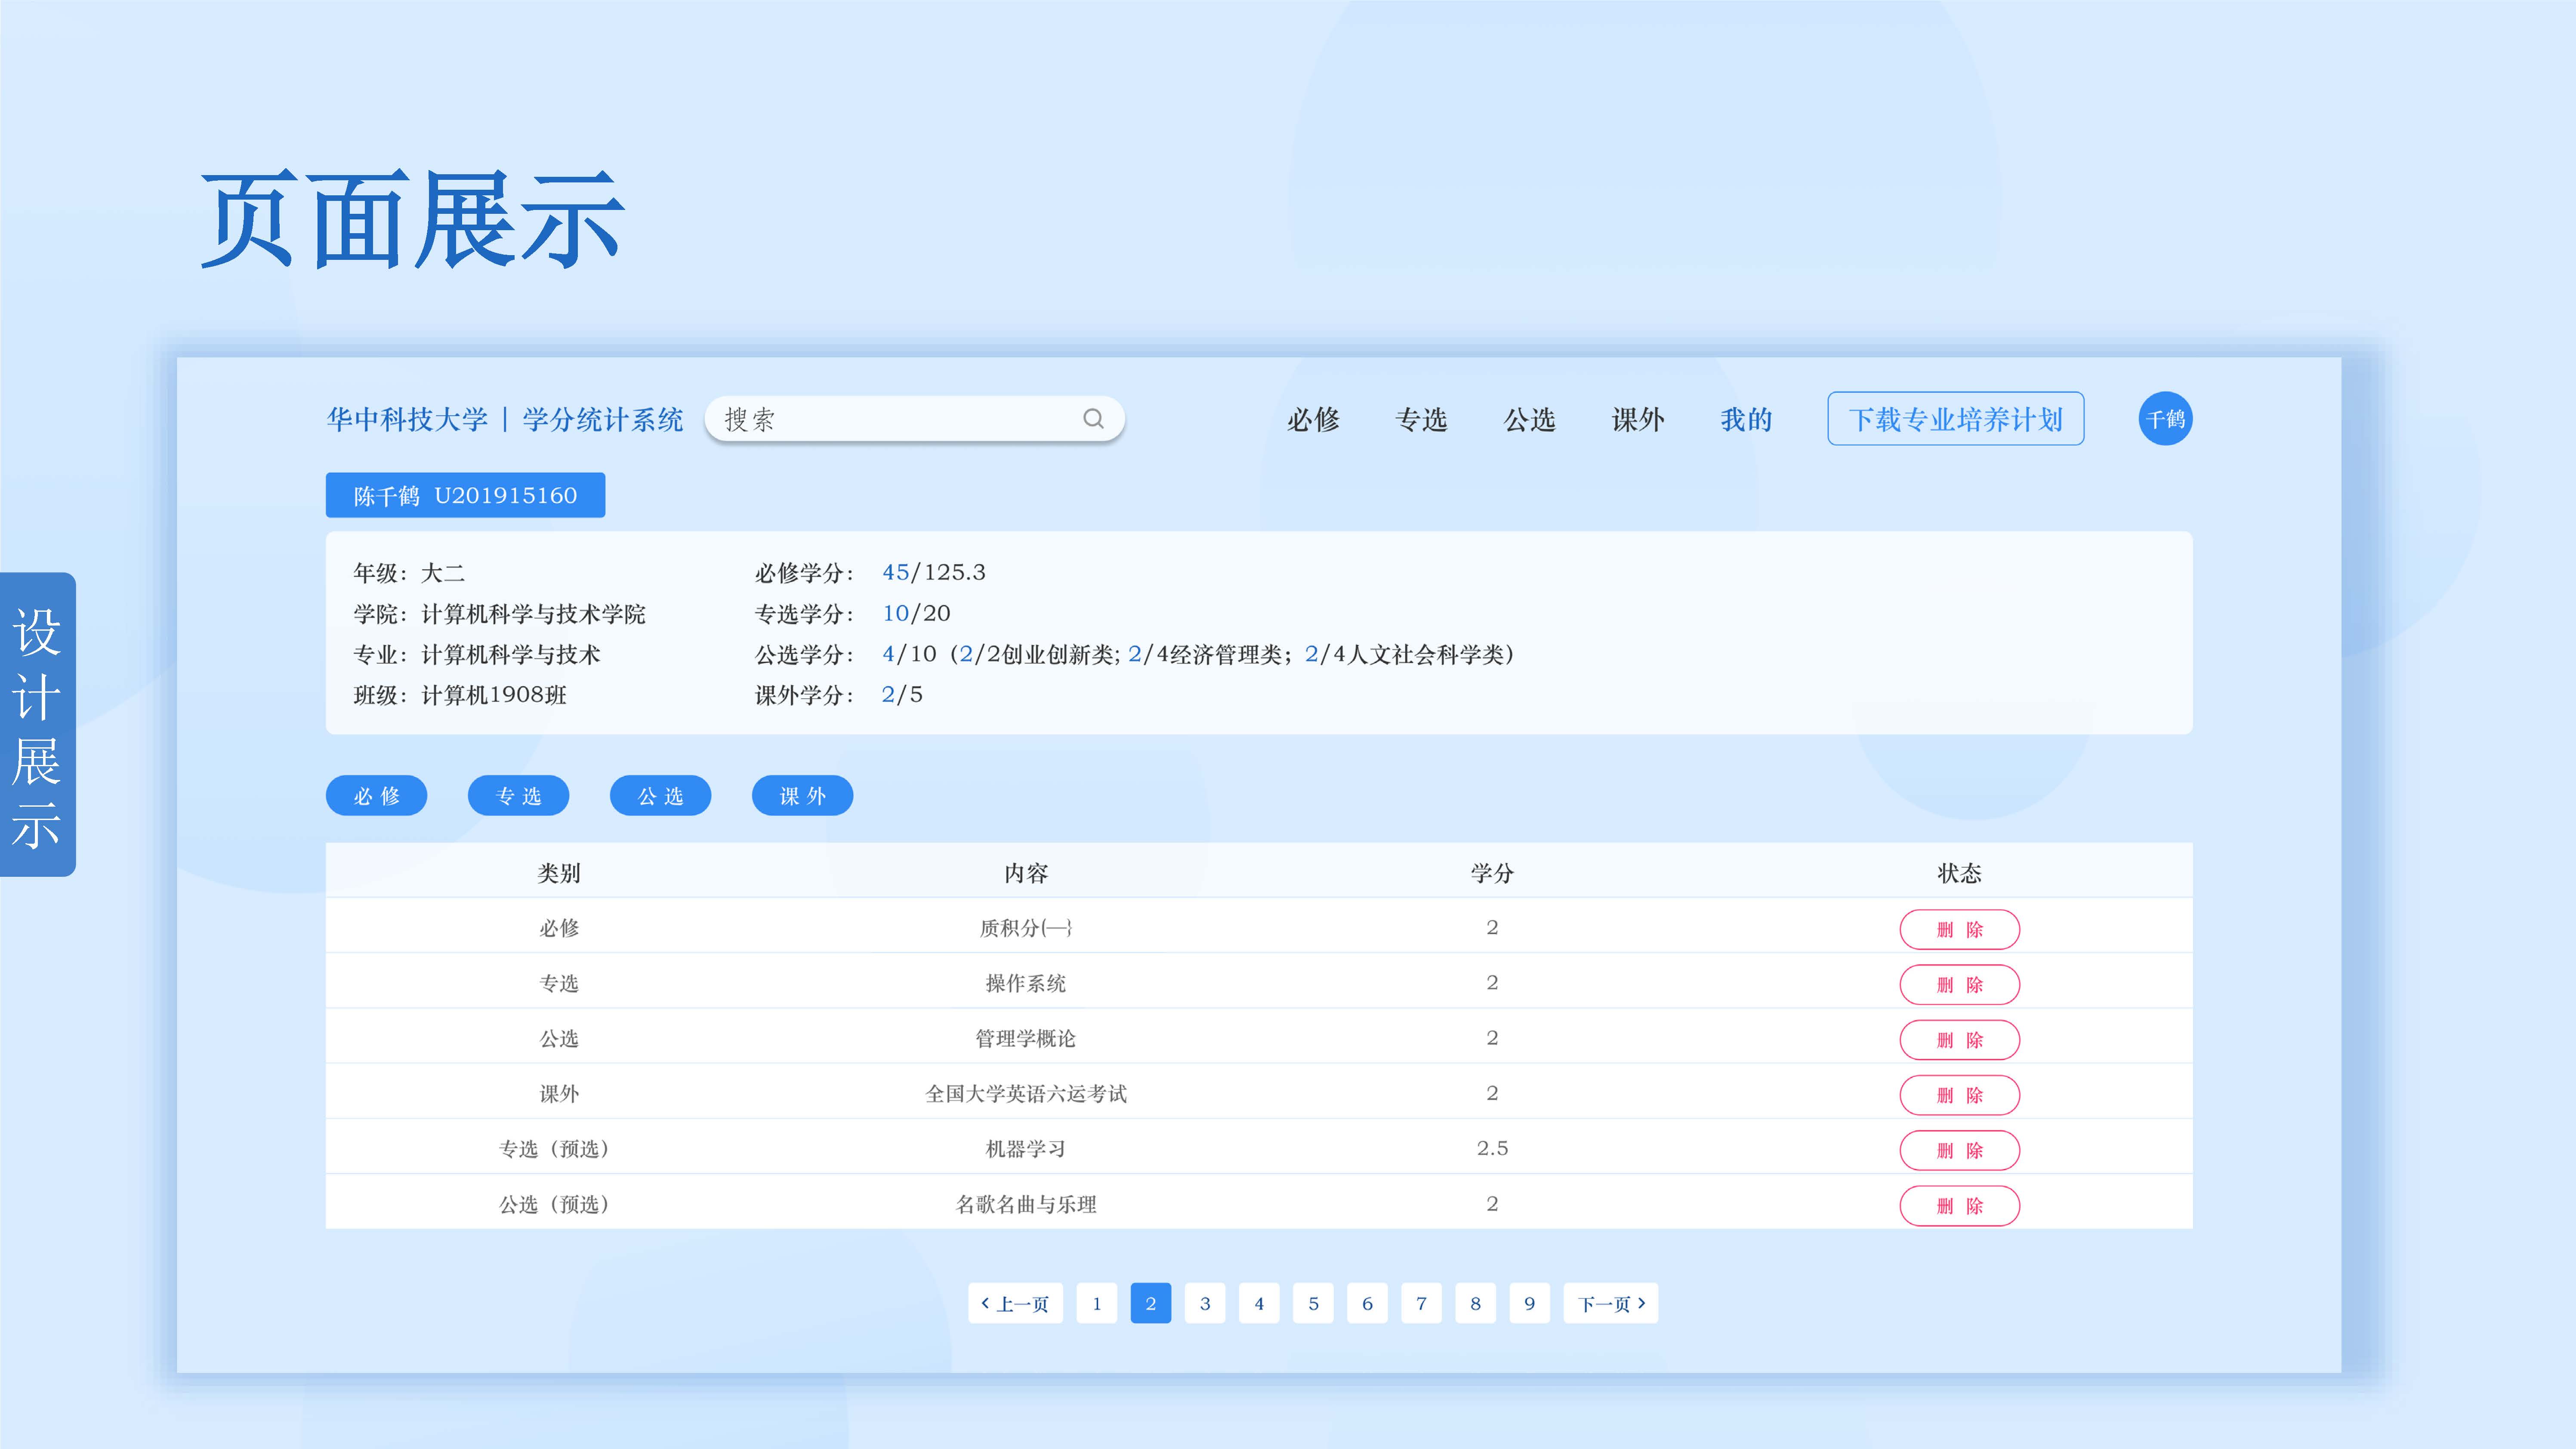Viewport: 2576px width, 1449px height.
Task: Select current page 2
Action: pos(1151,1303)
